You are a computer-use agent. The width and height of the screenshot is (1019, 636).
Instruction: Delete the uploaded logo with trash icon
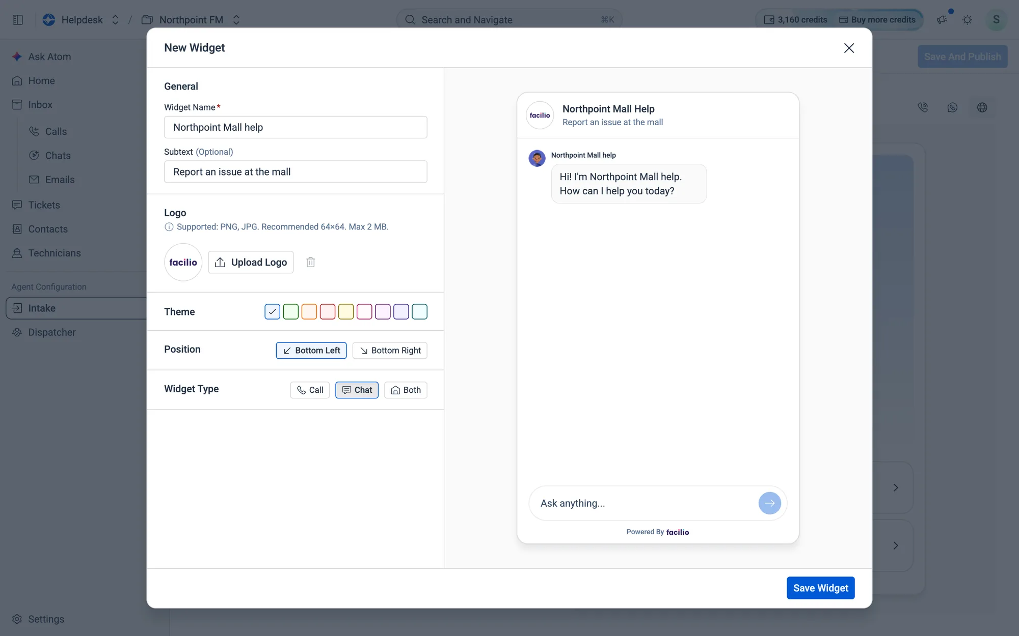pos(310,262)
